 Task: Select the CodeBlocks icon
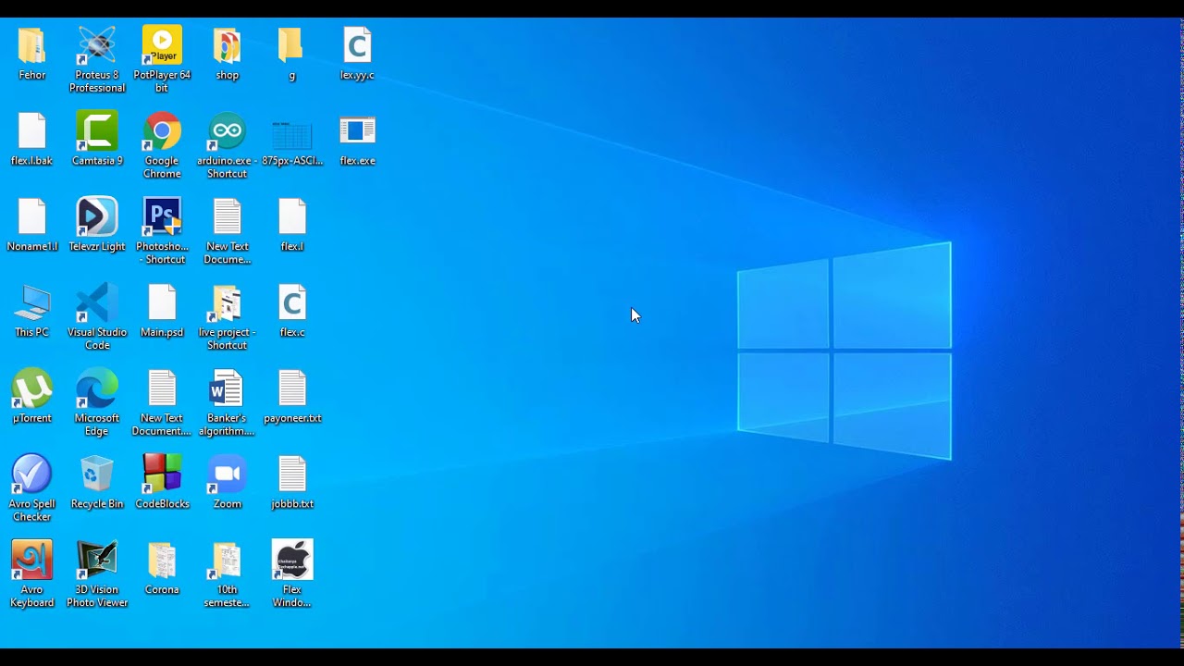[162, 475]
